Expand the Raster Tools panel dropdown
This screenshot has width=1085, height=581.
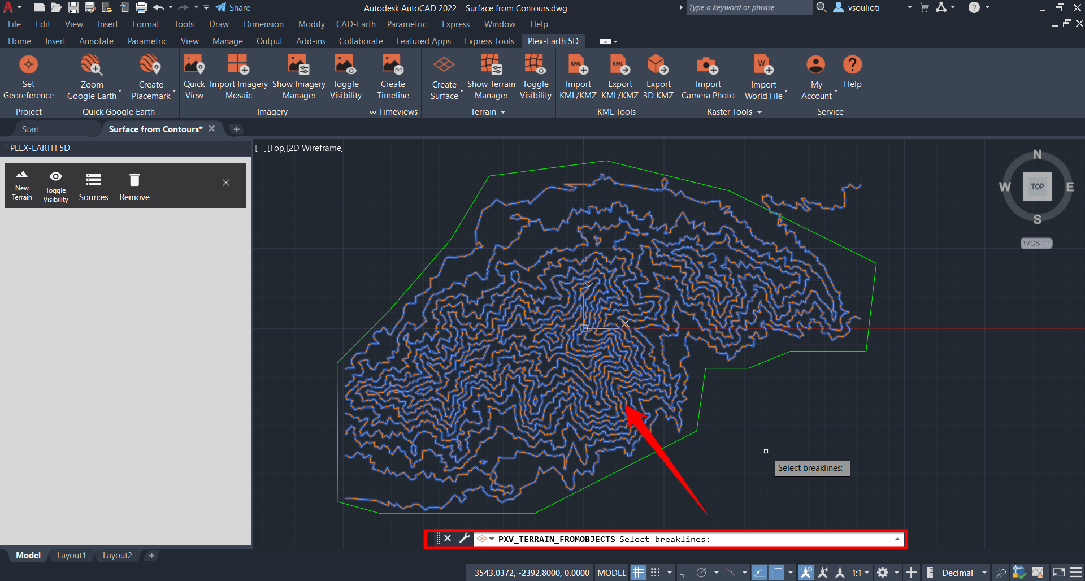(759, 112)
